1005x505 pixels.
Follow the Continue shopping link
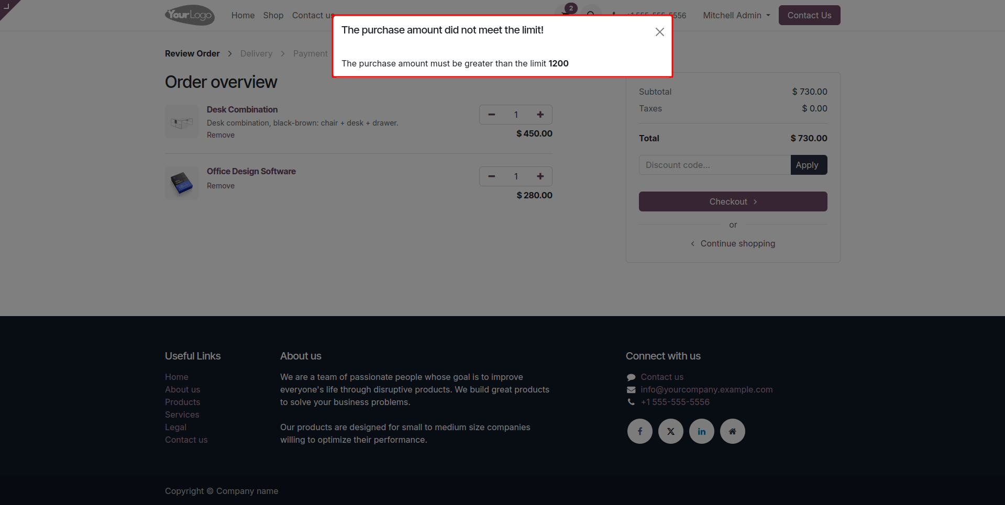pyautogui.click(x=737, y=243)
